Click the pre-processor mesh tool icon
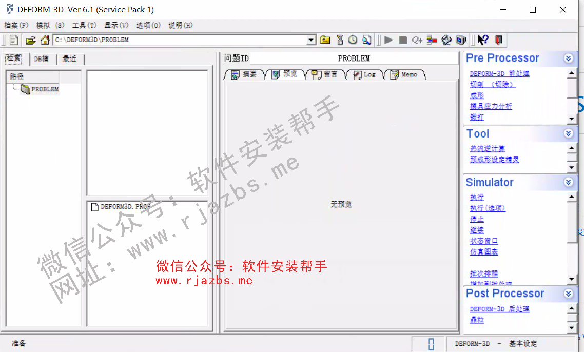584x352 pixels. click(446, 40)
